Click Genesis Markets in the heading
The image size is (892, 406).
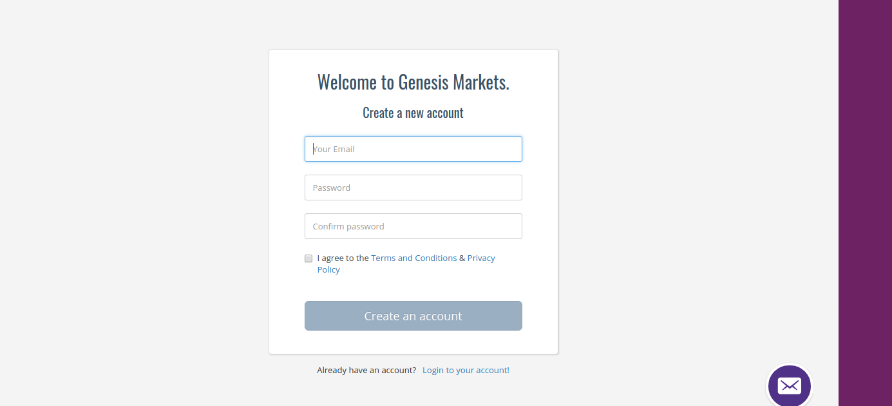pos(453,82)
